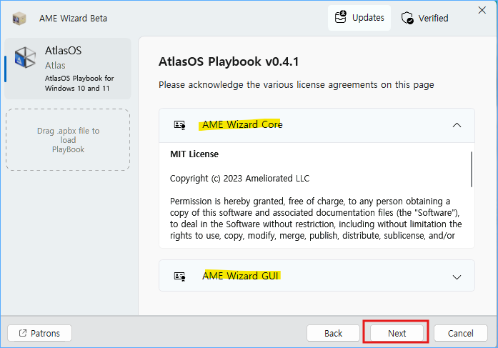Cancel the wizard
This screenshot has width=498, height=348.
(x=461, y=333)
